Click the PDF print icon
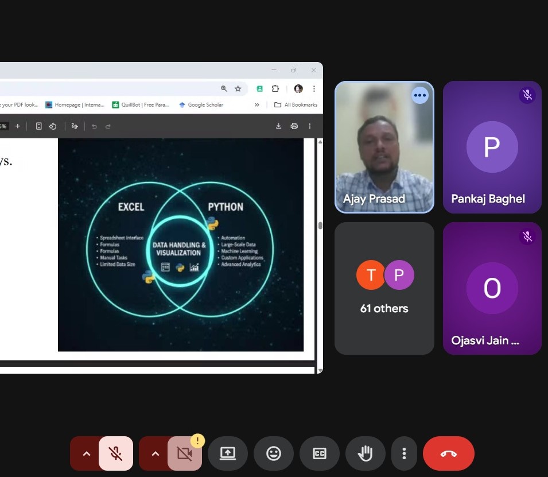The height and width of the screenshot is (477, 548). click(294, 126)
